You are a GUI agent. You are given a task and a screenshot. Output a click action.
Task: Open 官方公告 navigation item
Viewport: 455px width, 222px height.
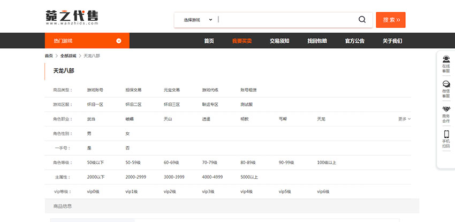(354, 41)
